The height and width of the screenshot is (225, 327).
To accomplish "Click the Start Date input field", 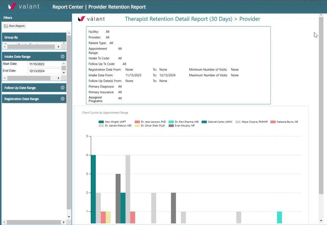I will click(44, 64).
